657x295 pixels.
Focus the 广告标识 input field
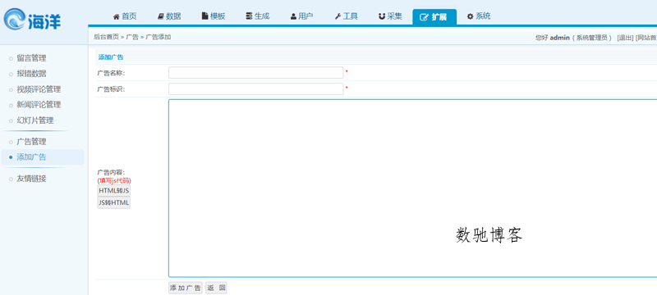click(x=256, y=89)
